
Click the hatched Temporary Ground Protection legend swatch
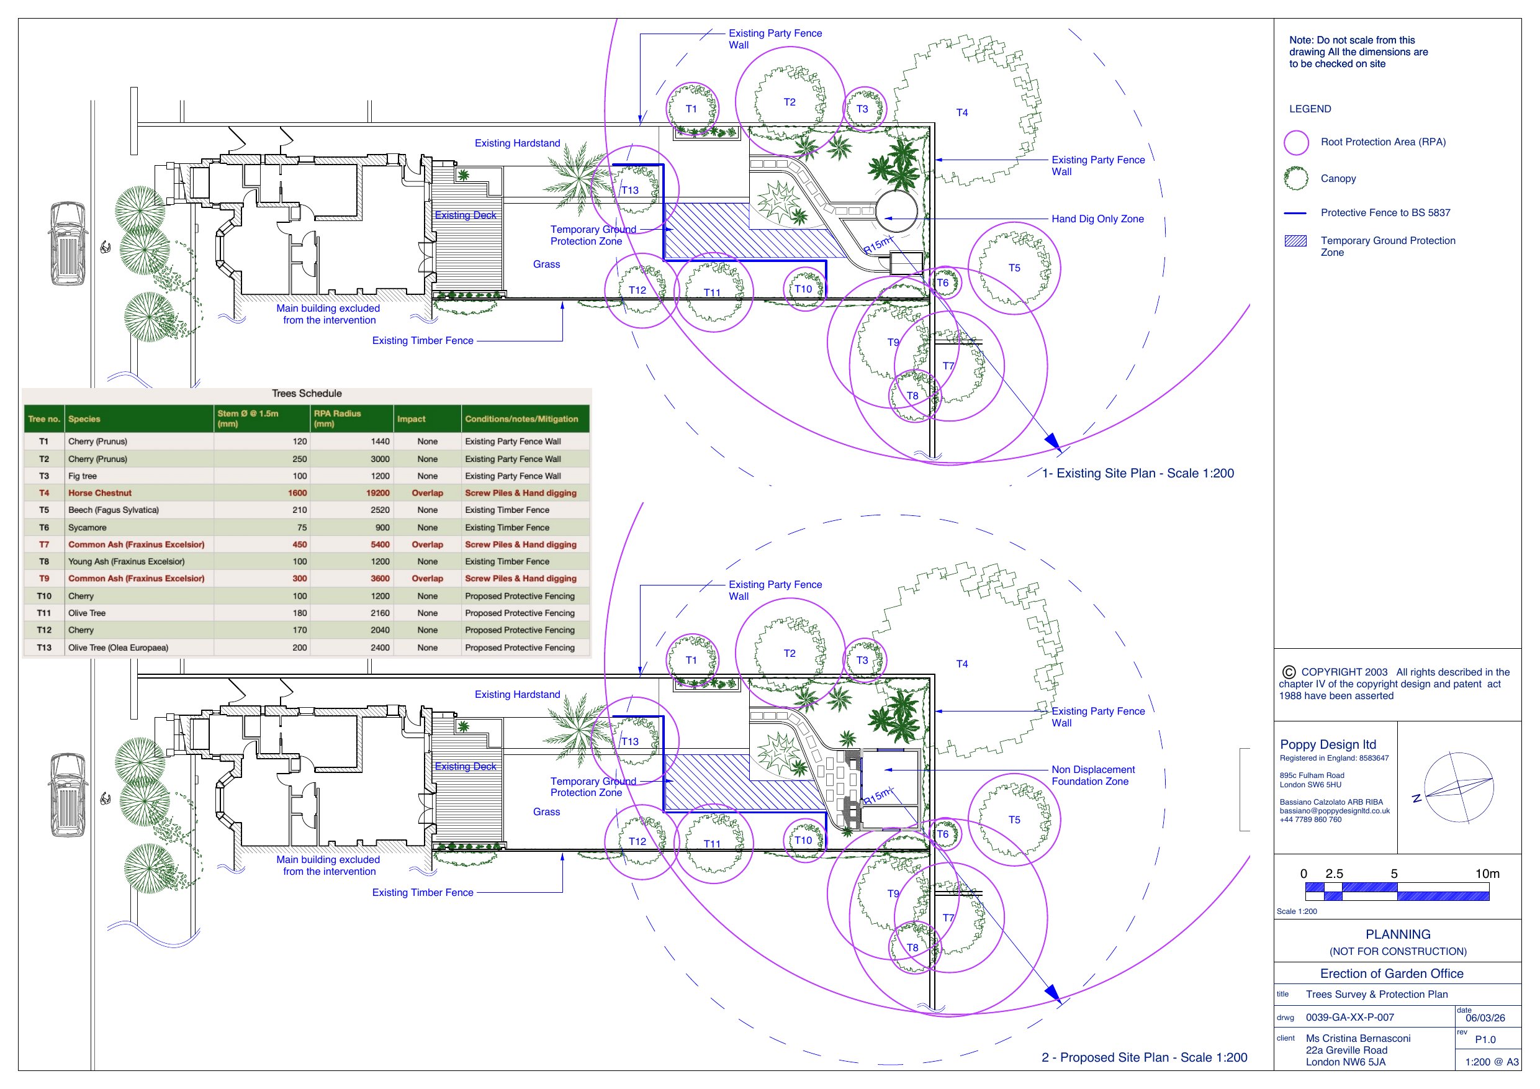coord(1295,241)
